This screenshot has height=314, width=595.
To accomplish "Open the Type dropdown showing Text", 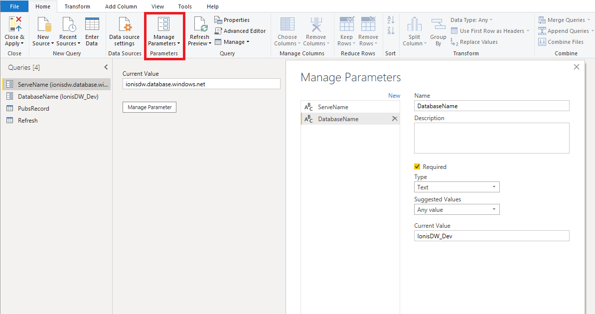I will [x=456, y=187].
